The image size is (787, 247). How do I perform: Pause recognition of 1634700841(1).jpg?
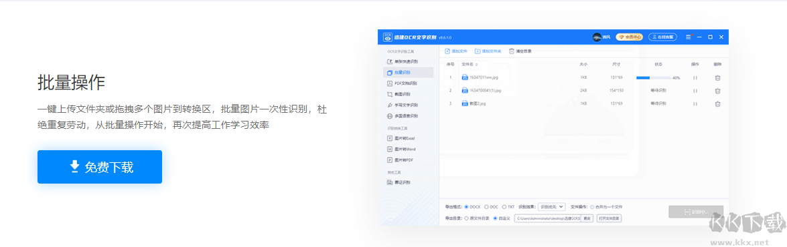(x=695, y=91)
